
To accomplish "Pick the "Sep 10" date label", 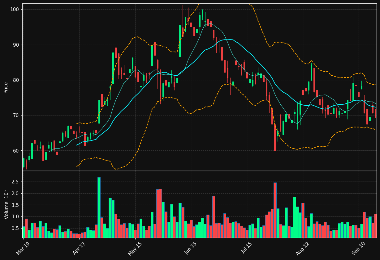I will tap(358, 249).
